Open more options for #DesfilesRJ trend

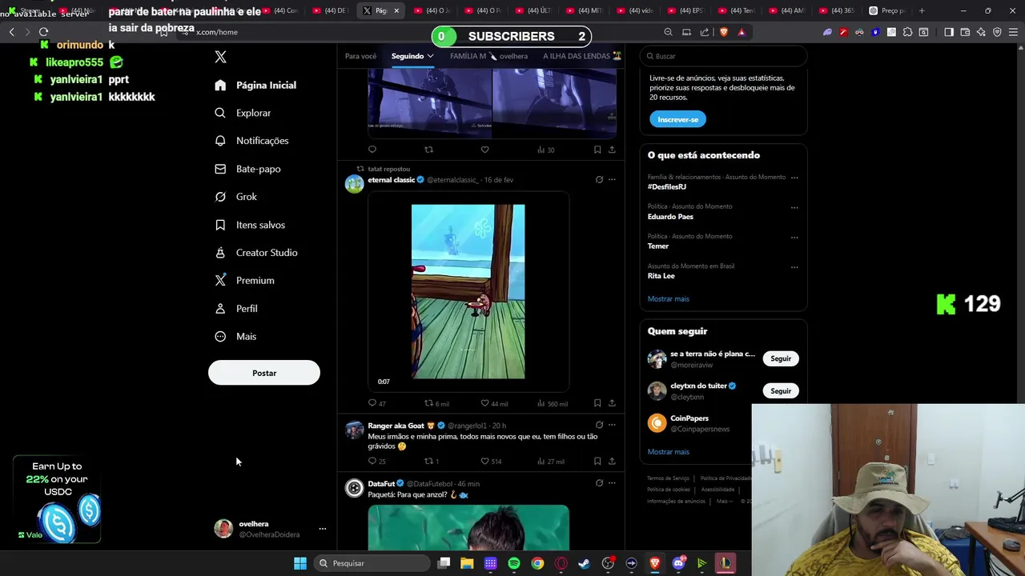(794, 178)
